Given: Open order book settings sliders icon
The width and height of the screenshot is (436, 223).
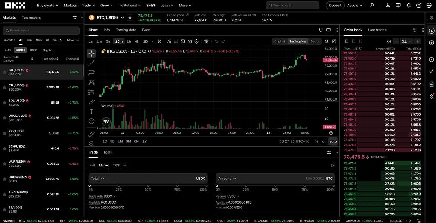Looking at the screenshot, I should coord(414,30).
